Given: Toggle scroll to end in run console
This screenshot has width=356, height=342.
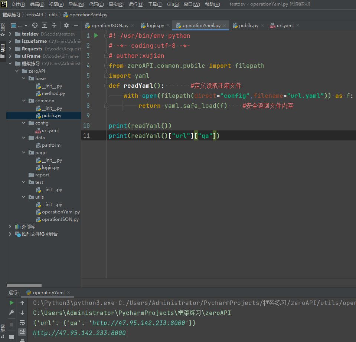Looking at the screenshot, I should (22, 332).
